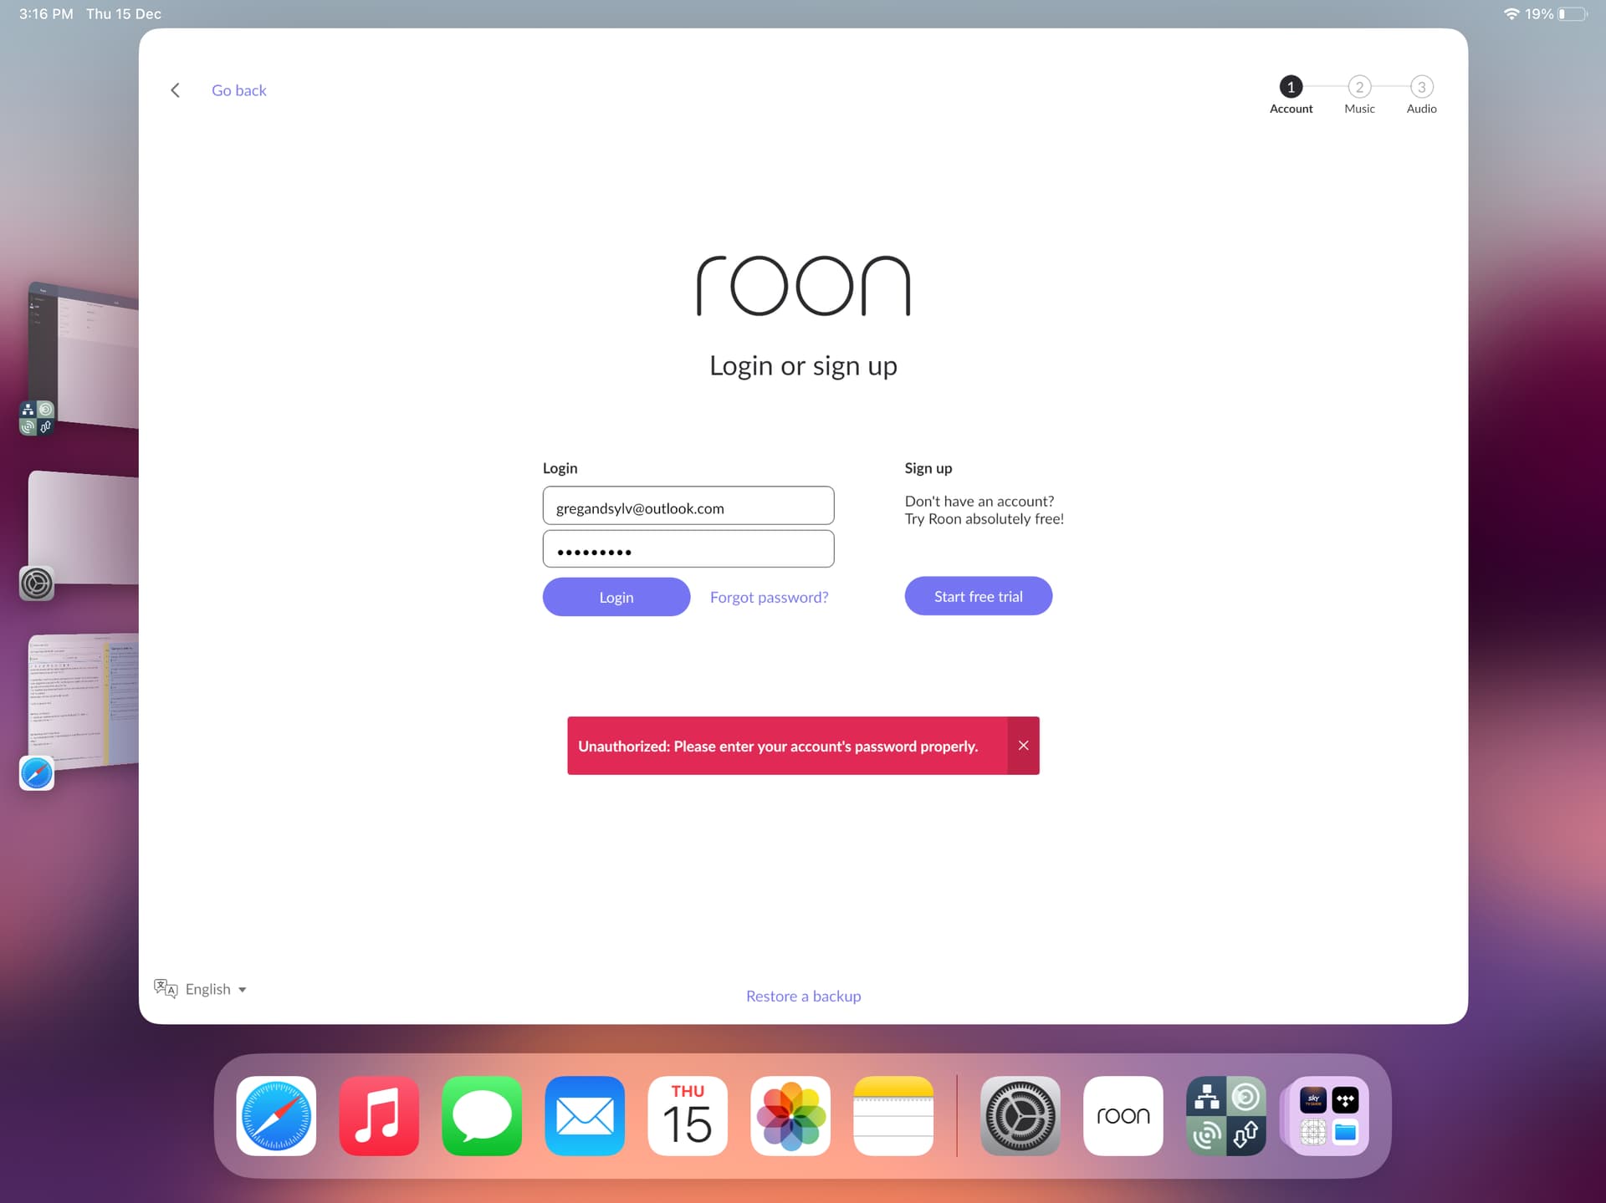Tap the 19% battery percentage

(1539, 14)
